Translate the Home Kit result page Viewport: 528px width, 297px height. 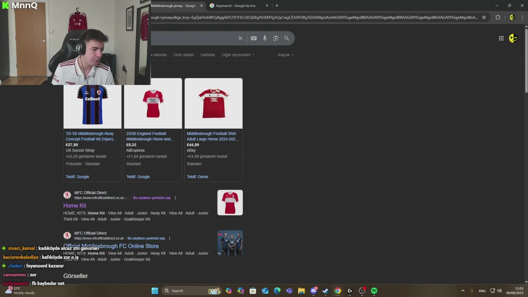coord(152,198)
